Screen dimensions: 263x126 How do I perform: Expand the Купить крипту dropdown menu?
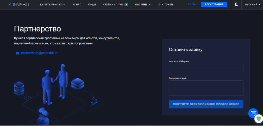tap(52, 5)
